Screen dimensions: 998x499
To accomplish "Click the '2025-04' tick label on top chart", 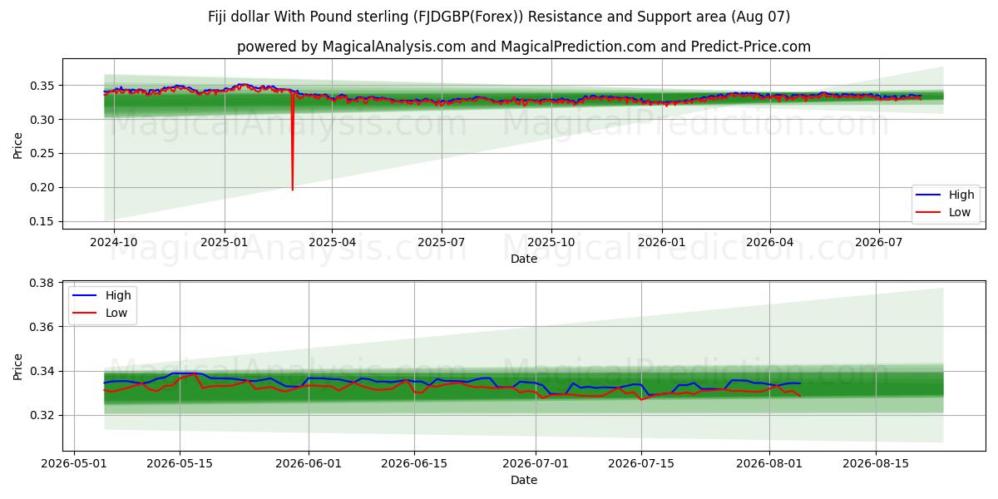I will pyautogui.click(x=332, y=242).
